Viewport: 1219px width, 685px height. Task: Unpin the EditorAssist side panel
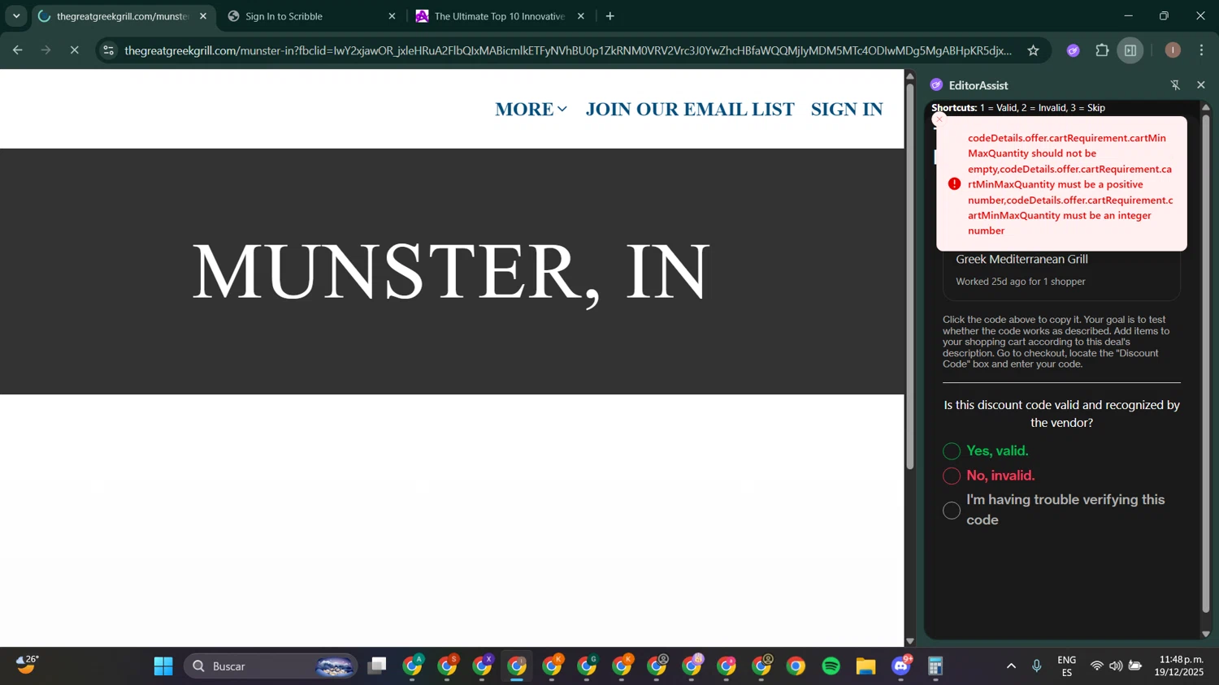1175,85
